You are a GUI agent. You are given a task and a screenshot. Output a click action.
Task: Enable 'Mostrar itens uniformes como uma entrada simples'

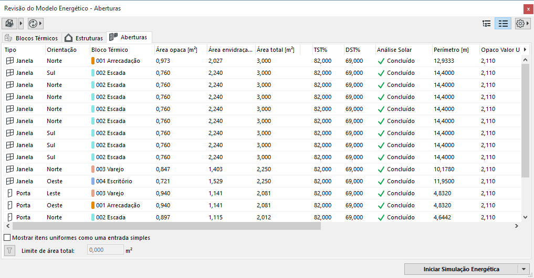7,238
